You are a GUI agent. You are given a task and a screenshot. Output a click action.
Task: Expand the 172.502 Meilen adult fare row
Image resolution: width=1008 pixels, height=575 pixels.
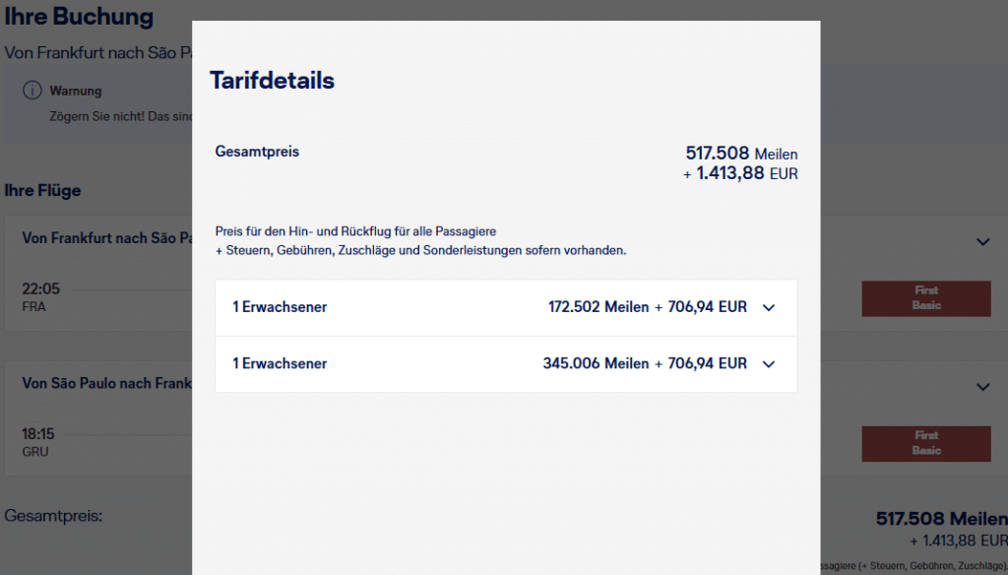(769, 307)
